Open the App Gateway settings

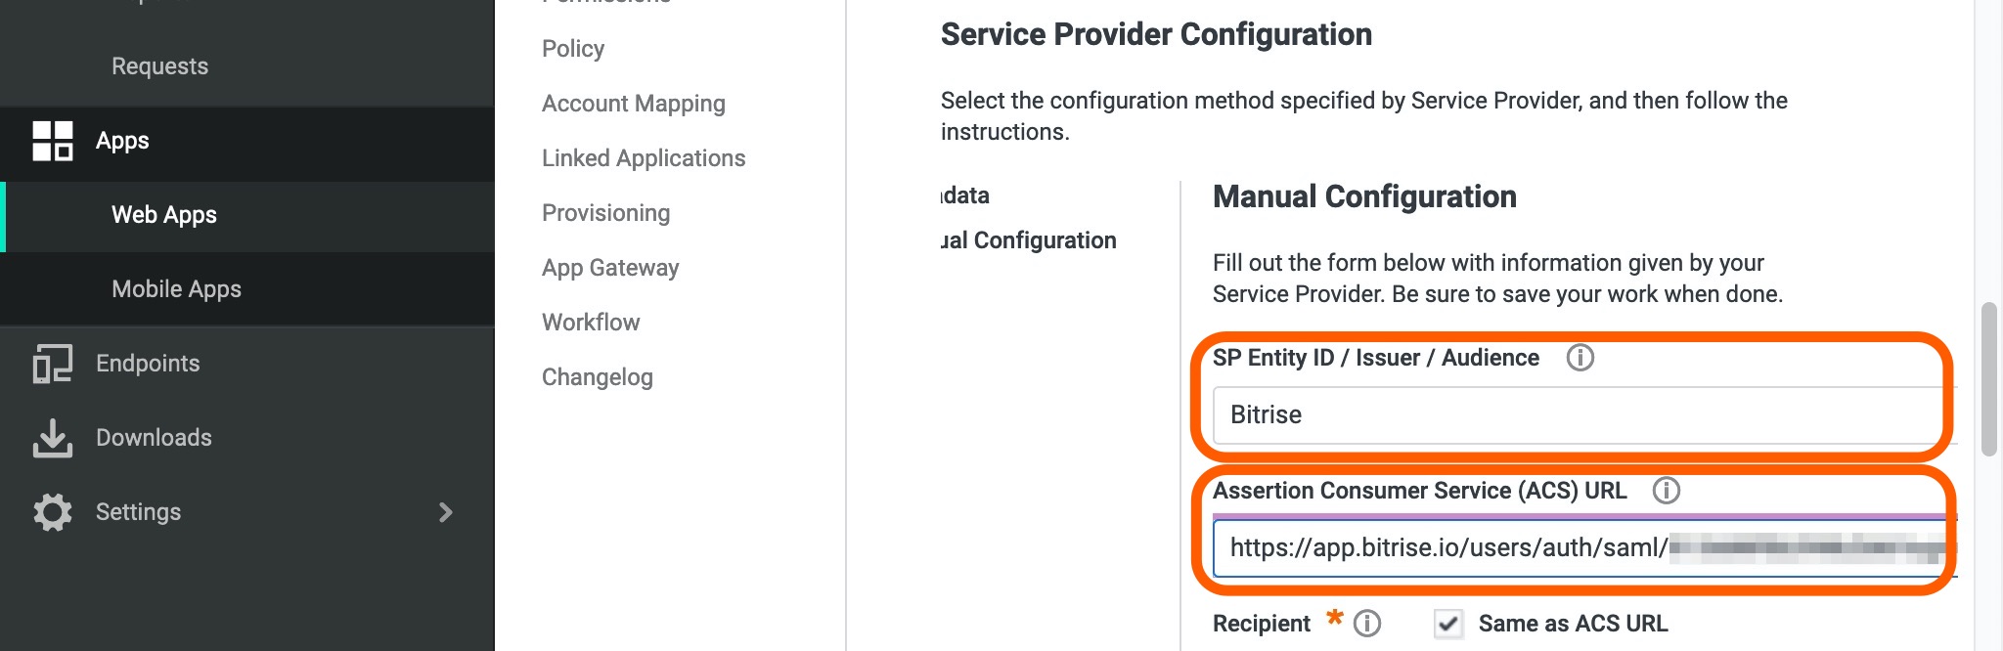[610, 267]
